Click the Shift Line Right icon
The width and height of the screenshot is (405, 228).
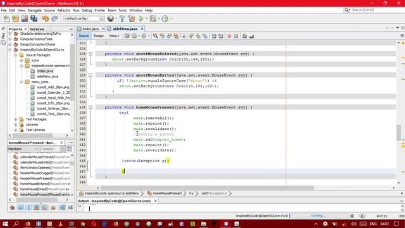221,36
